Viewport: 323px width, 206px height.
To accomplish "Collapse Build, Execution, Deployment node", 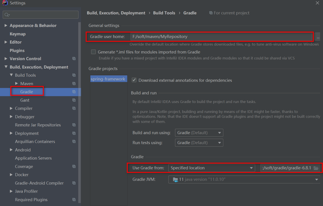I will click(6, 67).
